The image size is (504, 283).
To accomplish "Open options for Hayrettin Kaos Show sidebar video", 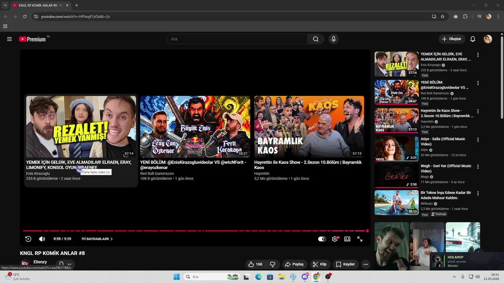I will point(478,112).
